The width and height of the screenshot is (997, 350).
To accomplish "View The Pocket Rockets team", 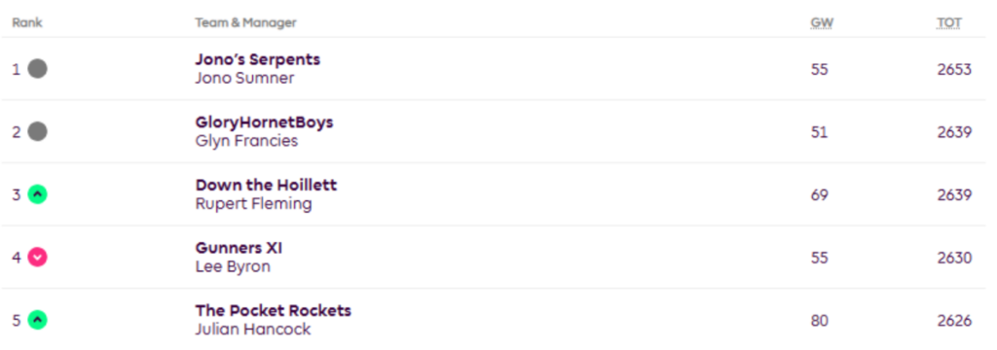I will click(x=273, y=310).
